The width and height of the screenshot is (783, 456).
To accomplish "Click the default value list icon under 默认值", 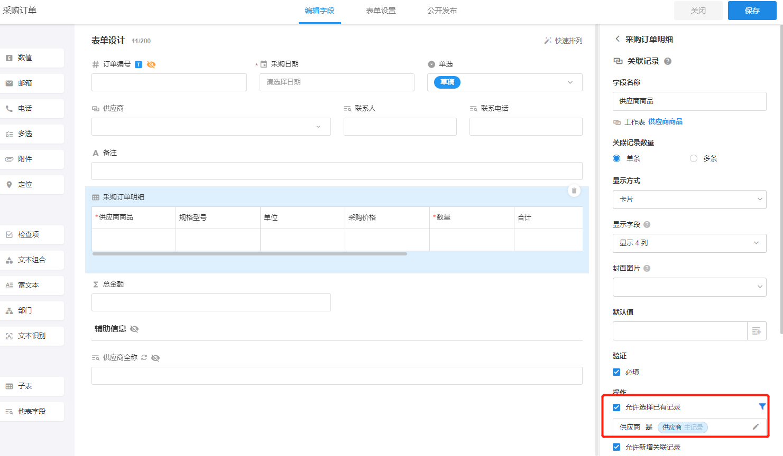I will click(x=757, y=331).
